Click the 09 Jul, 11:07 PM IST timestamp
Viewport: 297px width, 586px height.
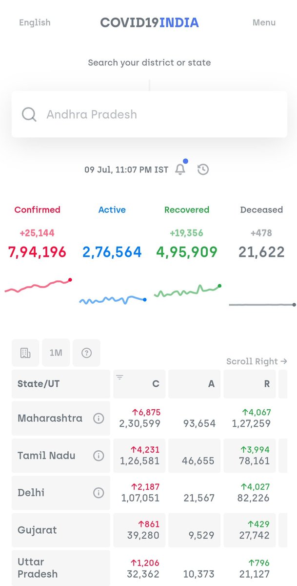point(126,170)
